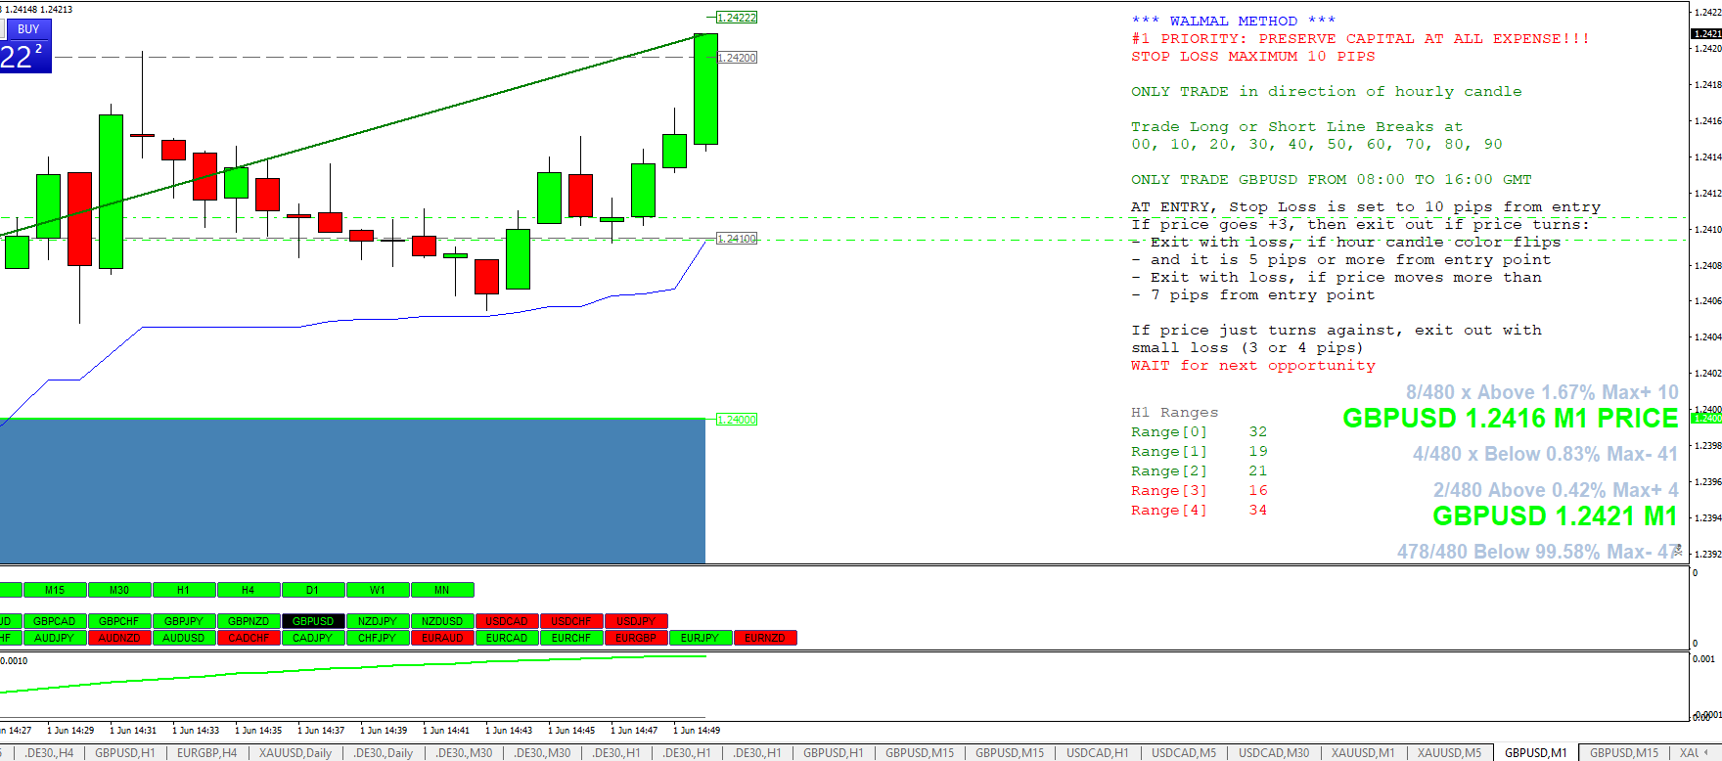Load the AUDUSD symbol button
The image size is (1722, 761).
click(x=184, y=638)
